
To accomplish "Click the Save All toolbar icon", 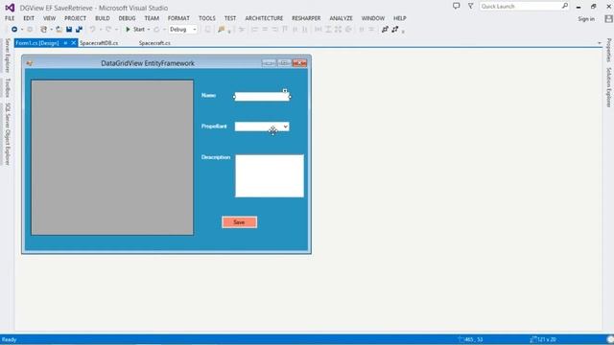I will (79, 30).
